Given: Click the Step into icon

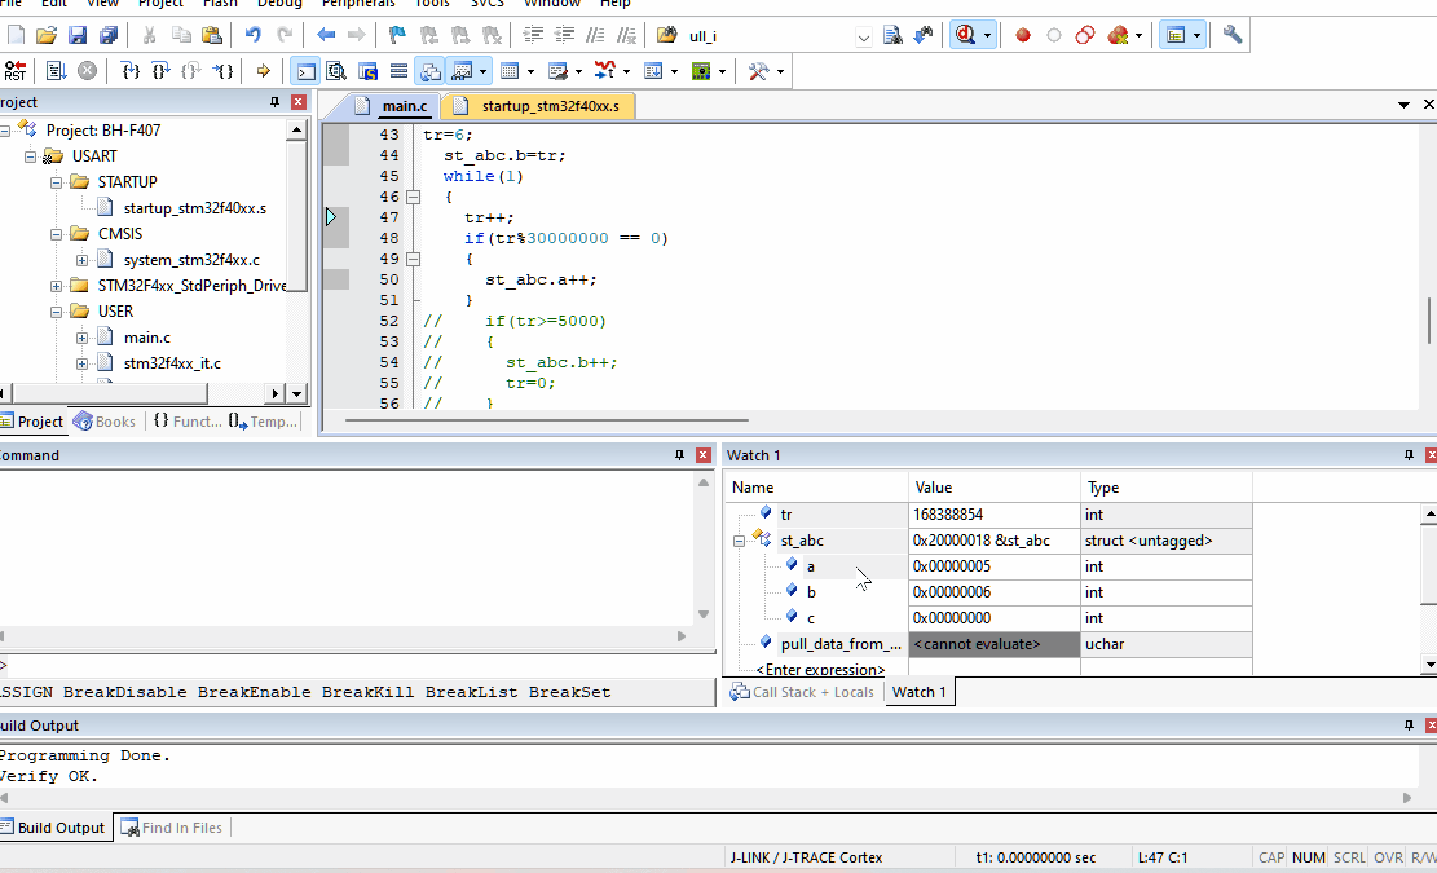Looking at the screenshot, I should 131,71.
